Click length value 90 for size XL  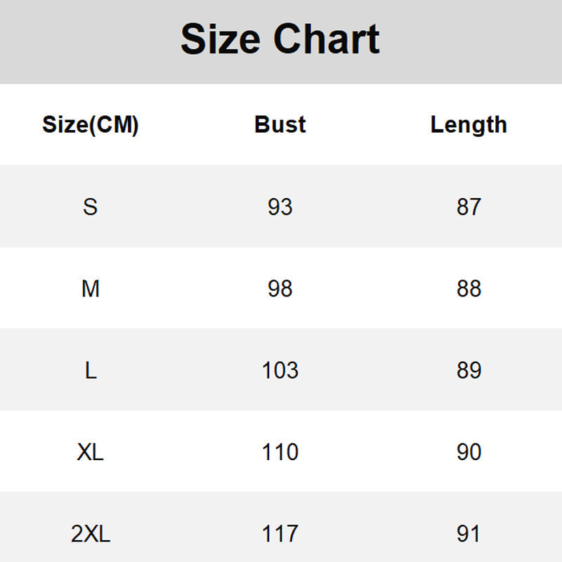click(x=469, y=452)
